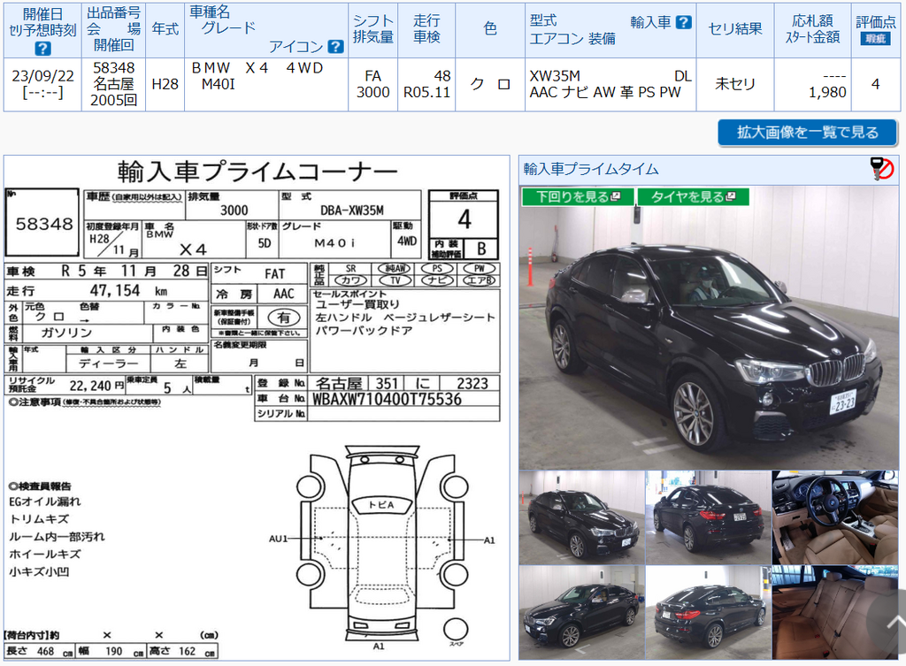This screenshot has height=666, width=906.
Task: Click the DBA-XW35M model text on sheet
Action: coord(352,211)
